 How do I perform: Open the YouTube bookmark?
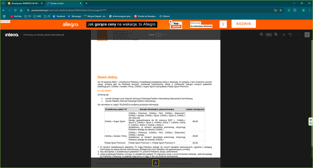coord(16,16)
